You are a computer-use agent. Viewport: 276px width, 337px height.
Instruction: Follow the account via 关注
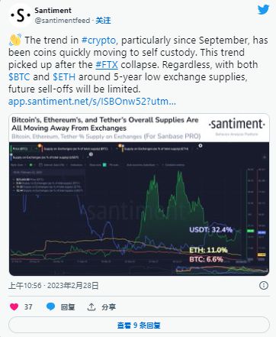point(103,21)
